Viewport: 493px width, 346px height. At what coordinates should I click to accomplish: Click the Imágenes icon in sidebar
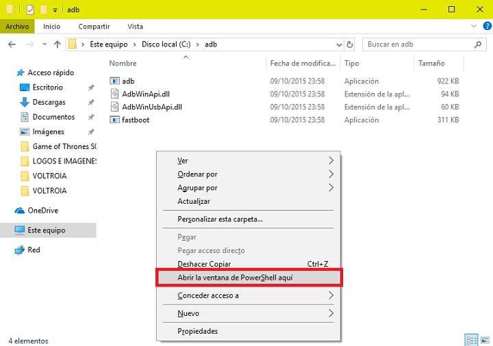pyautogui.click(x=25, y=131)
